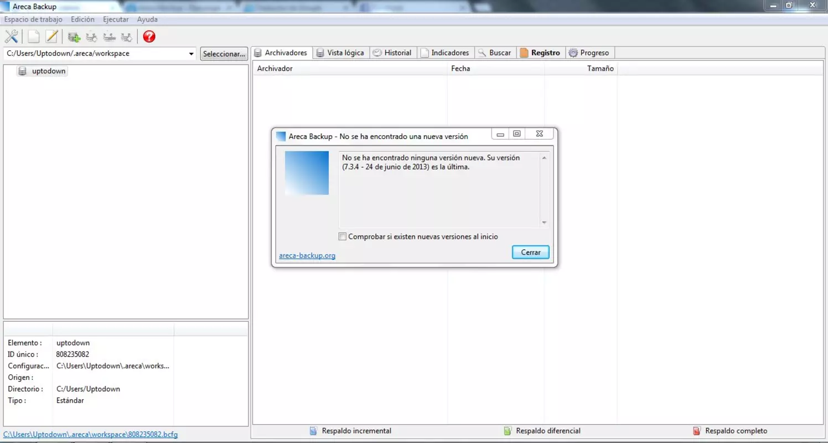Viewport: 828px width, 443px height.
Task: Switch to the Buscar tab
Action: (x=495, y=53)
